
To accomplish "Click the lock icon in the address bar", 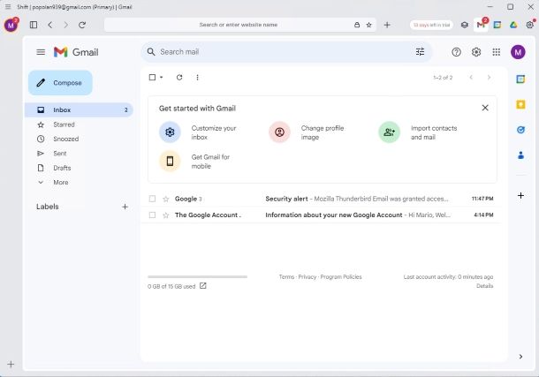I will coord(357,25).
